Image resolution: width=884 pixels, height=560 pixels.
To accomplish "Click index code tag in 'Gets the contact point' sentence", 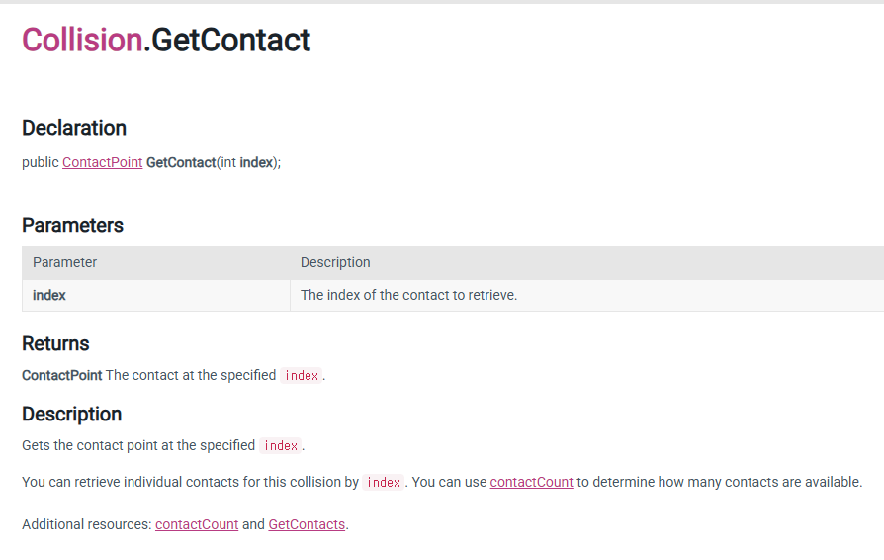I will 281,446.
